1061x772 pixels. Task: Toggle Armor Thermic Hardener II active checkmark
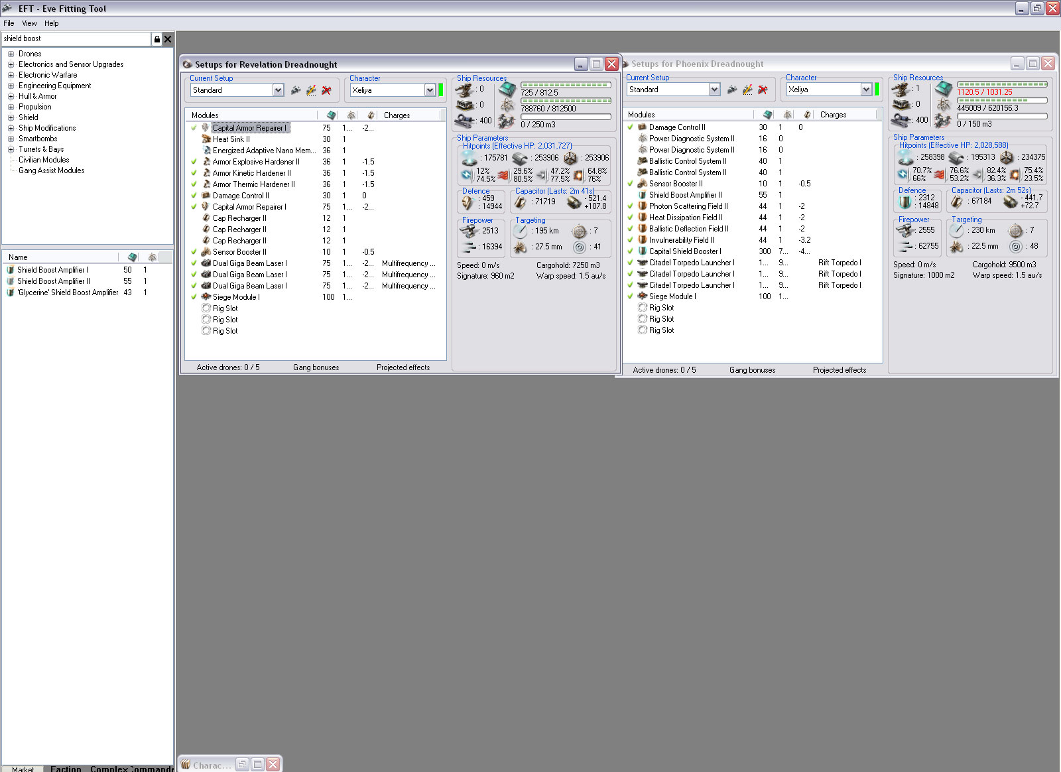194,184
